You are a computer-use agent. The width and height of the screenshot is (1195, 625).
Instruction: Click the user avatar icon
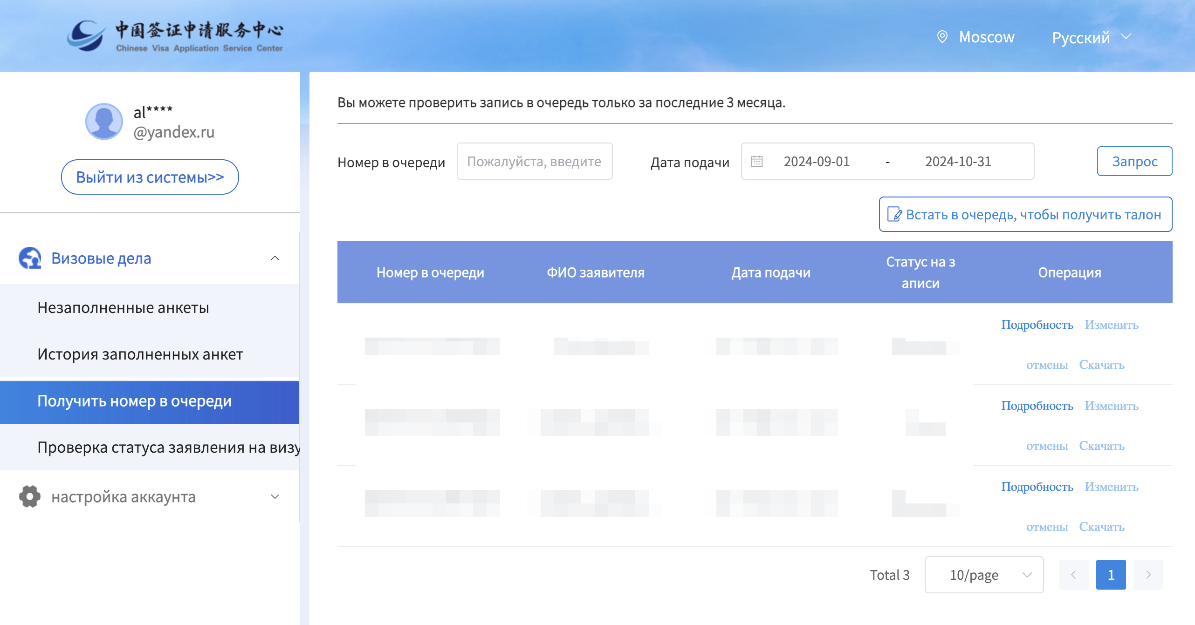click(x=104, y=122)
